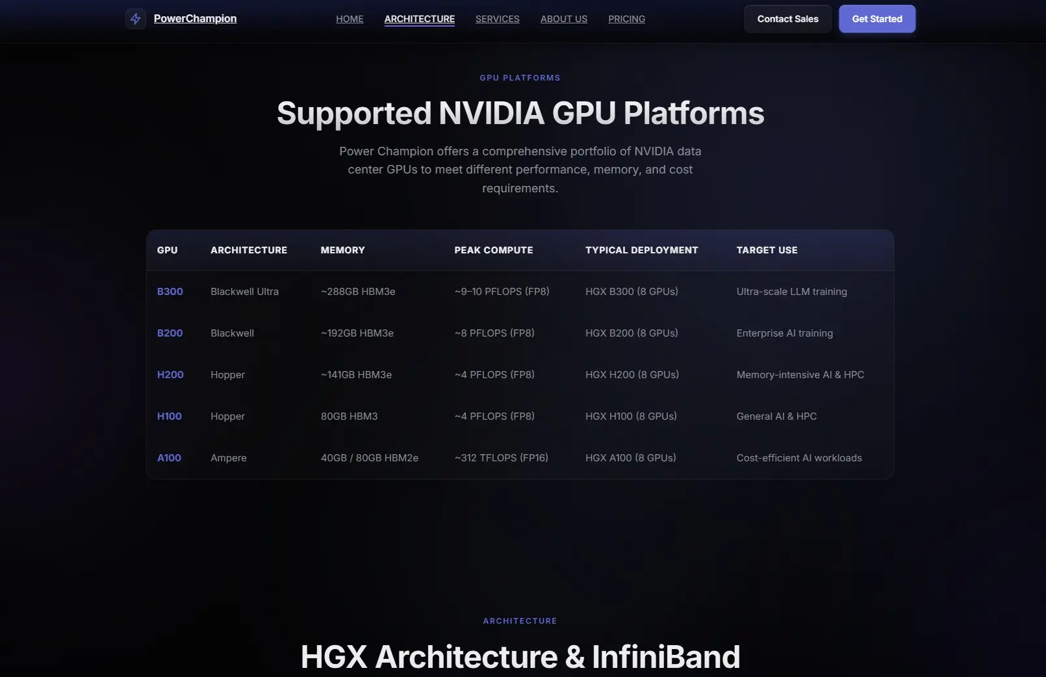1046x677 pixels.
Task: Click the Ultra-scale LLM training cell
Action: coord(792,292)
